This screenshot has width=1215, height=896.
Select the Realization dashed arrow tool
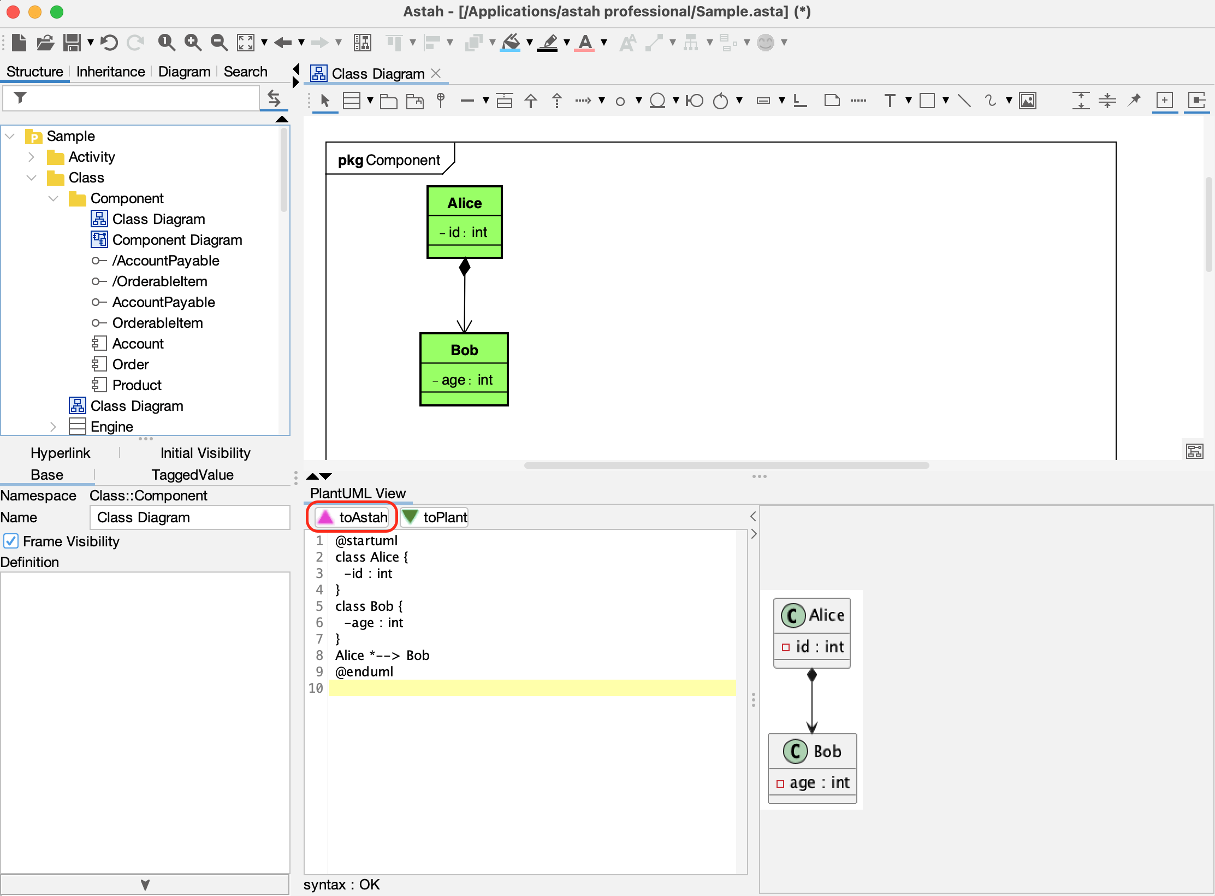[557, 101]
